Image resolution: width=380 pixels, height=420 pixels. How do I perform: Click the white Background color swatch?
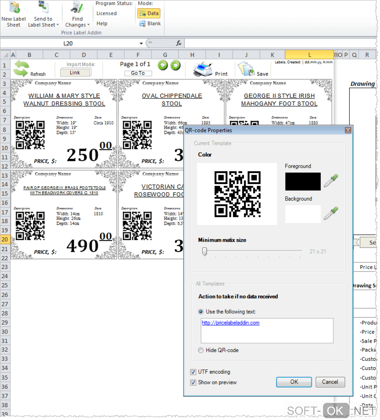303,214
